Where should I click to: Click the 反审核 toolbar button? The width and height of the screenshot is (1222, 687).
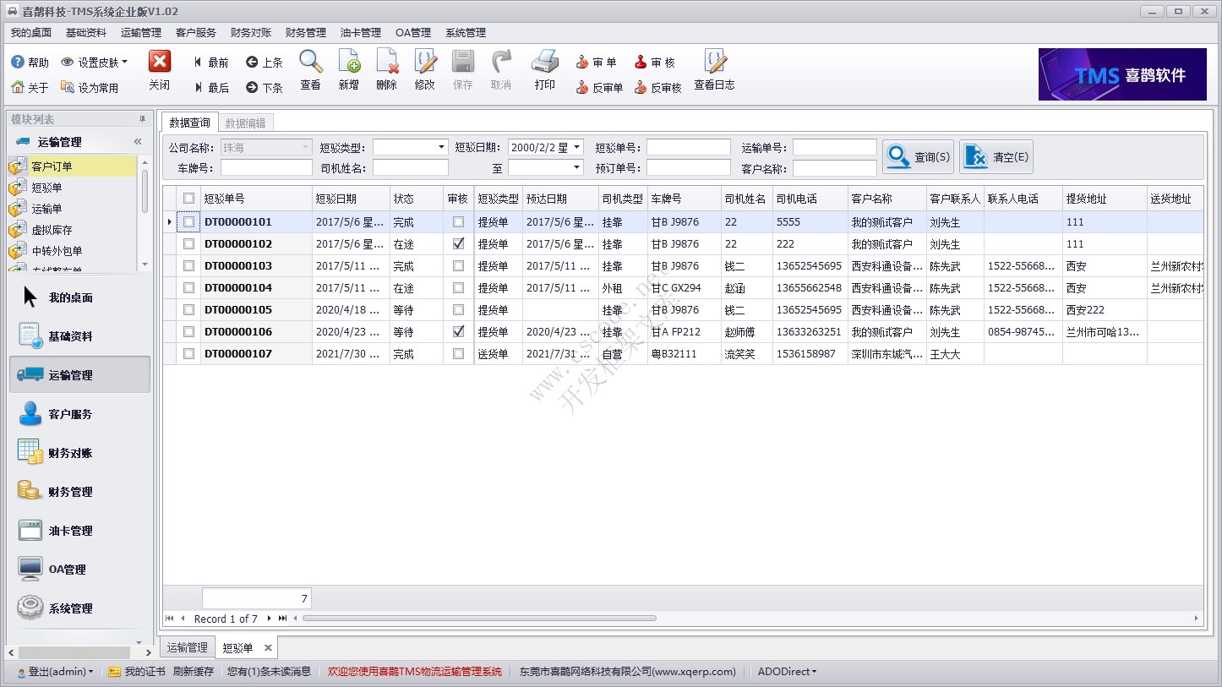pos(658,88)
